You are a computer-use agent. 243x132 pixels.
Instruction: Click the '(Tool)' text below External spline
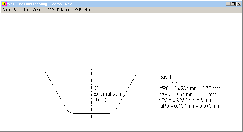tap(100, 99)
